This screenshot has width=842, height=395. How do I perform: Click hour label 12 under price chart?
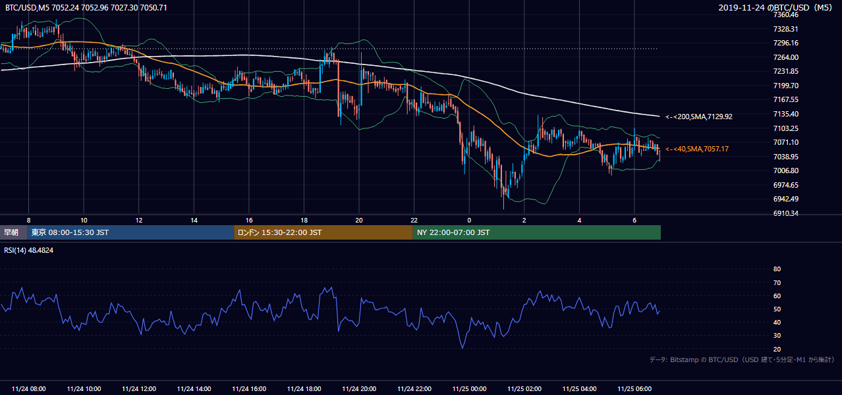click(x=139, y=220)
